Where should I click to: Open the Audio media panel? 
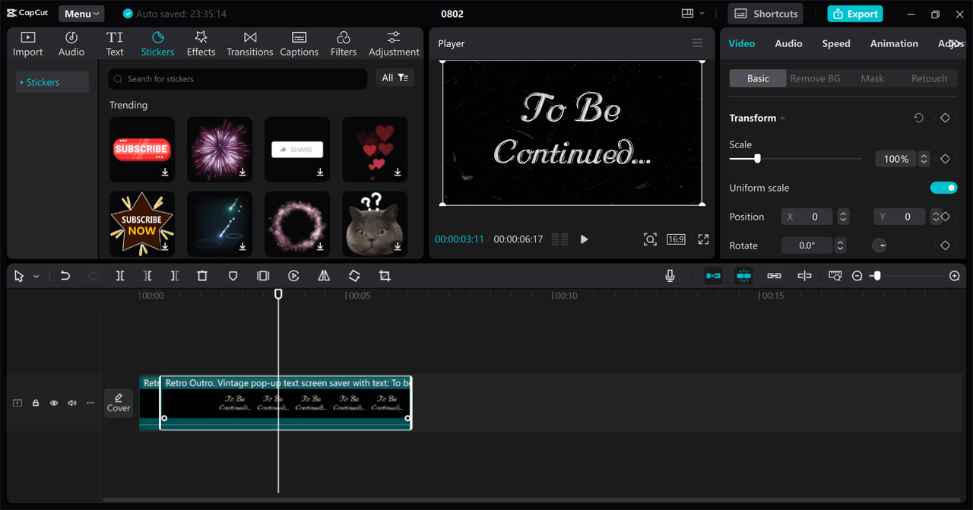click(x=71, y=44)
